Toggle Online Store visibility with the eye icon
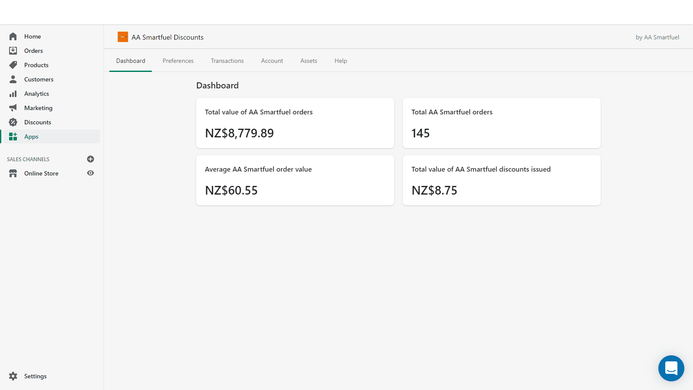This screenshot has height=390, width=693. click(x=91, y=173)
